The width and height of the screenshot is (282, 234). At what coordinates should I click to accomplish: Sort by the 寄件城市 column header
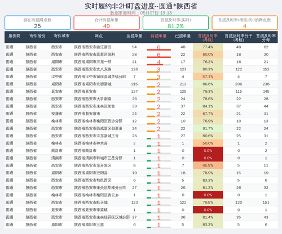click(x=61, y=36)
